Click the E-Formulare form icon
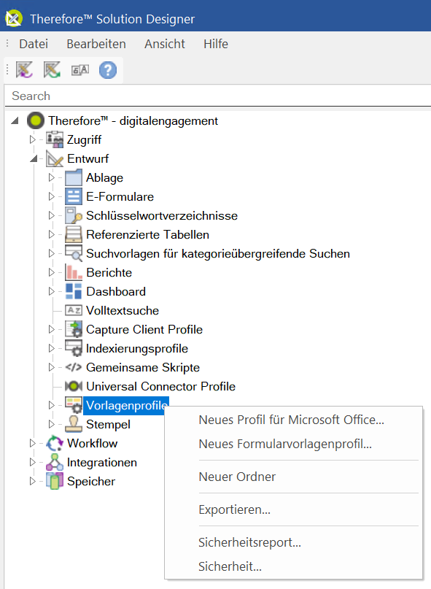Image resolution: width=431 pixels, height=589 pixels. point(74,196)
